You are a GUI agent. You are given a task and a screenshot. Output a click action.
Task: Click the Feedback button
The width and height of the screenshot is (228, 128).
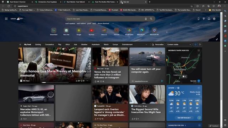coord(214,126)
